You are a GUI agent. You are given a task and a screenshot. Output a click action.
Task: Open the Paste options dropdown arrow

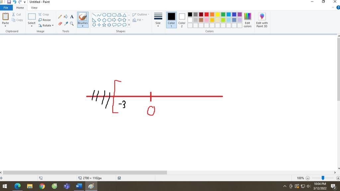click(5, 26)
